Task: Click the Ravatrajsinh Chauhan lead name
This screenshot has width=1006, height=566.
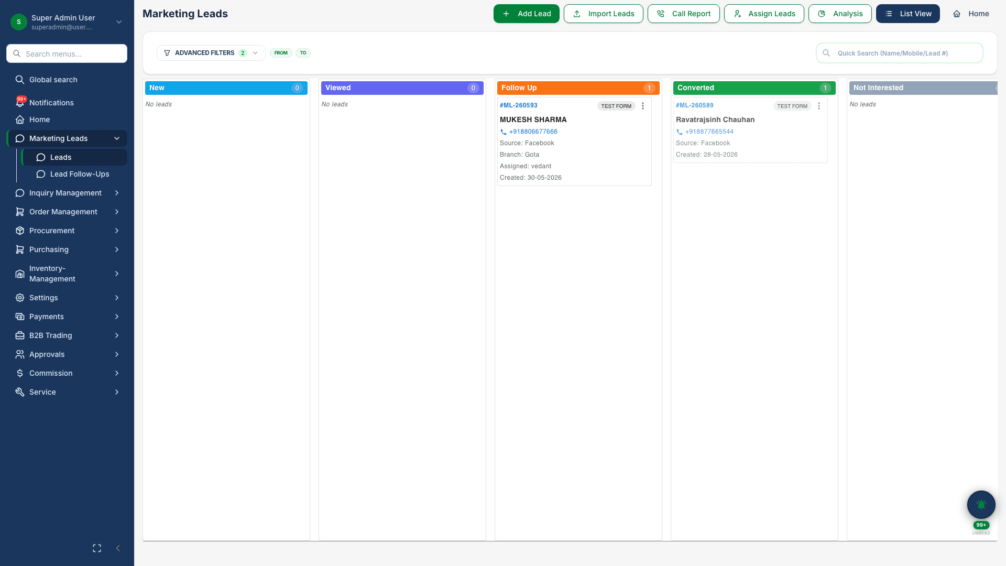Action: 715,119
